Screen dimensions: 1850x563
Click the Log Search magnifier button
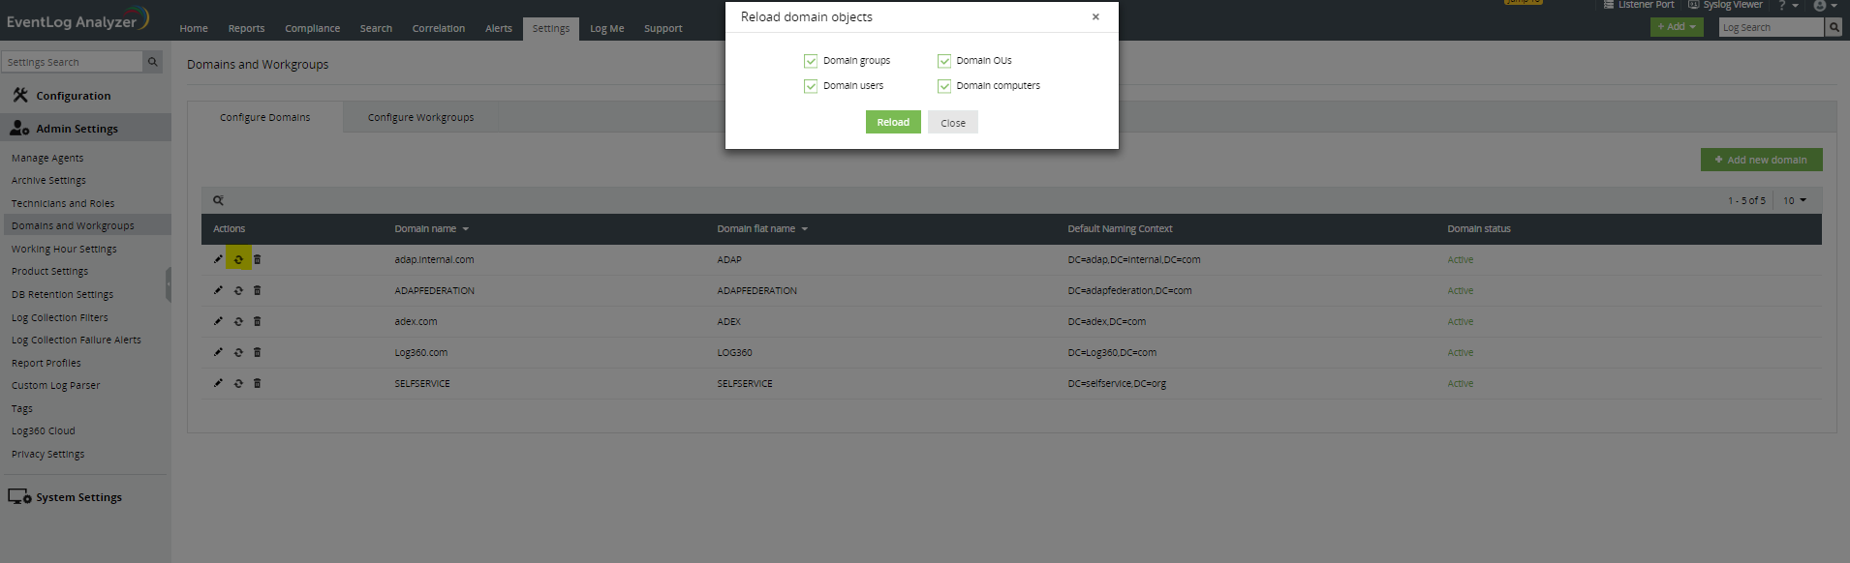coord(1833,27)
